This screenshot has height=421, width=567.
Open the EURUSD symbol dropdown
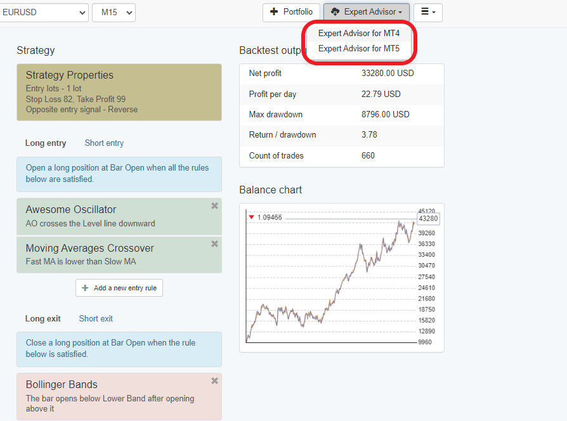[43, 13]
